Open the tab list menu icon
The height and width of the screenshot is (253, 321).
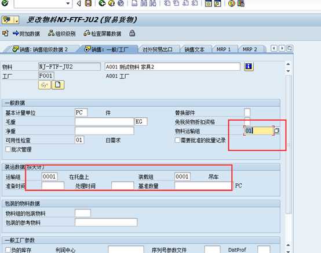click(x=290, y=48)
